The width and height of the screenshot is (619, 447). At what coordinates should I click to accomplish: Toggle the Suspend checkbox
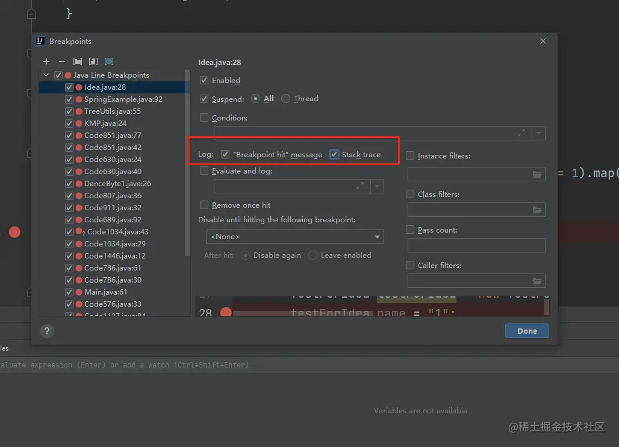204,99
